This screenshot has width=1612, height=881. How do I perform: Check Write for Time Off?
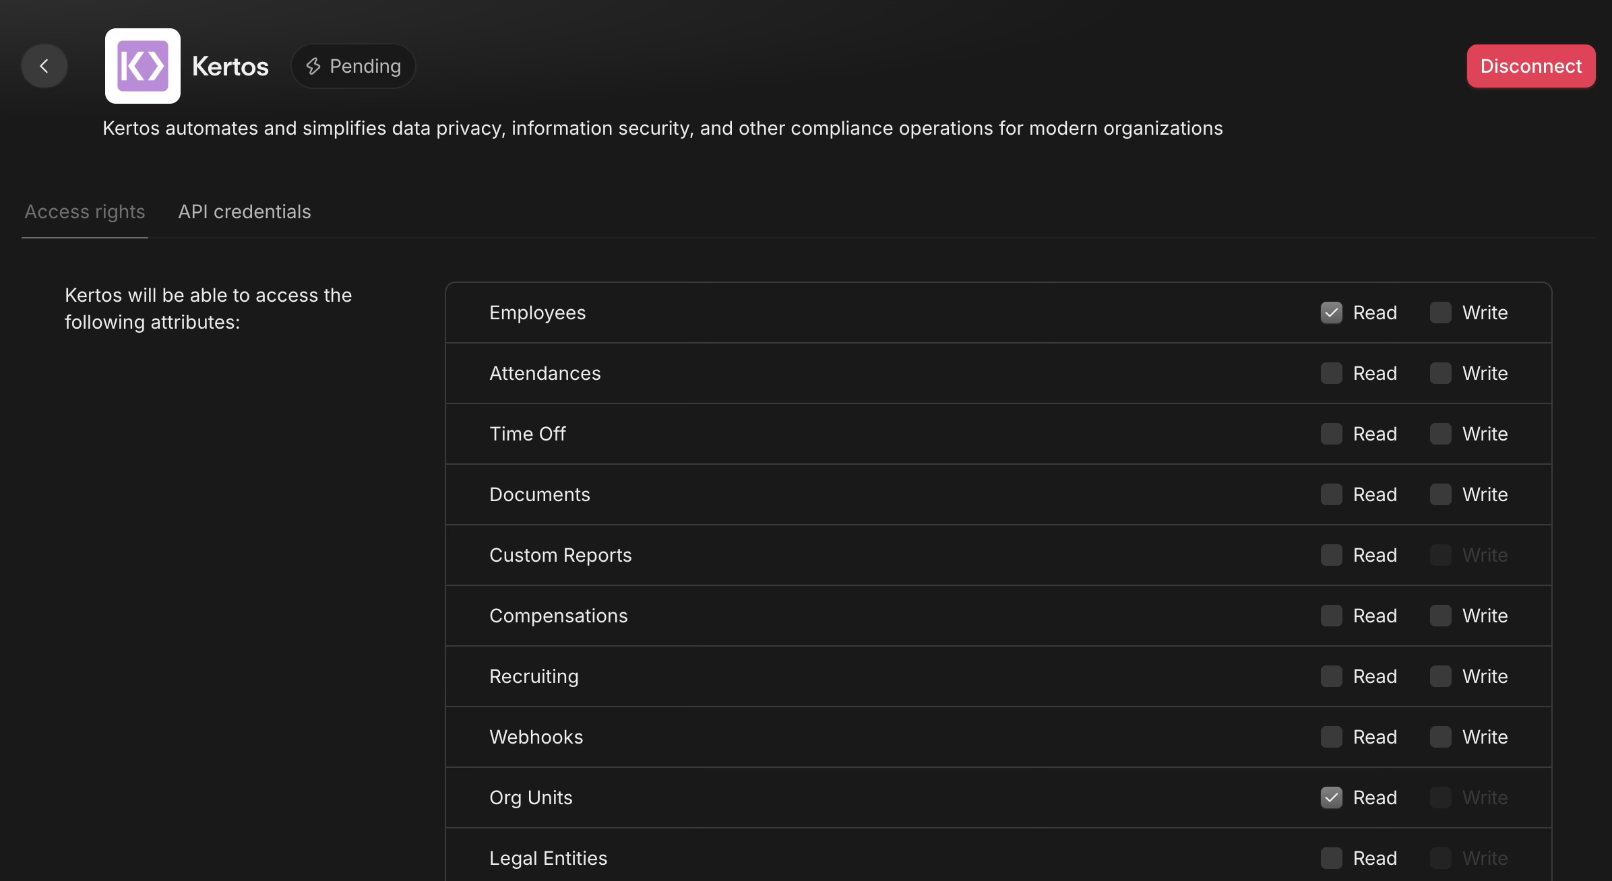point(1441,434)
